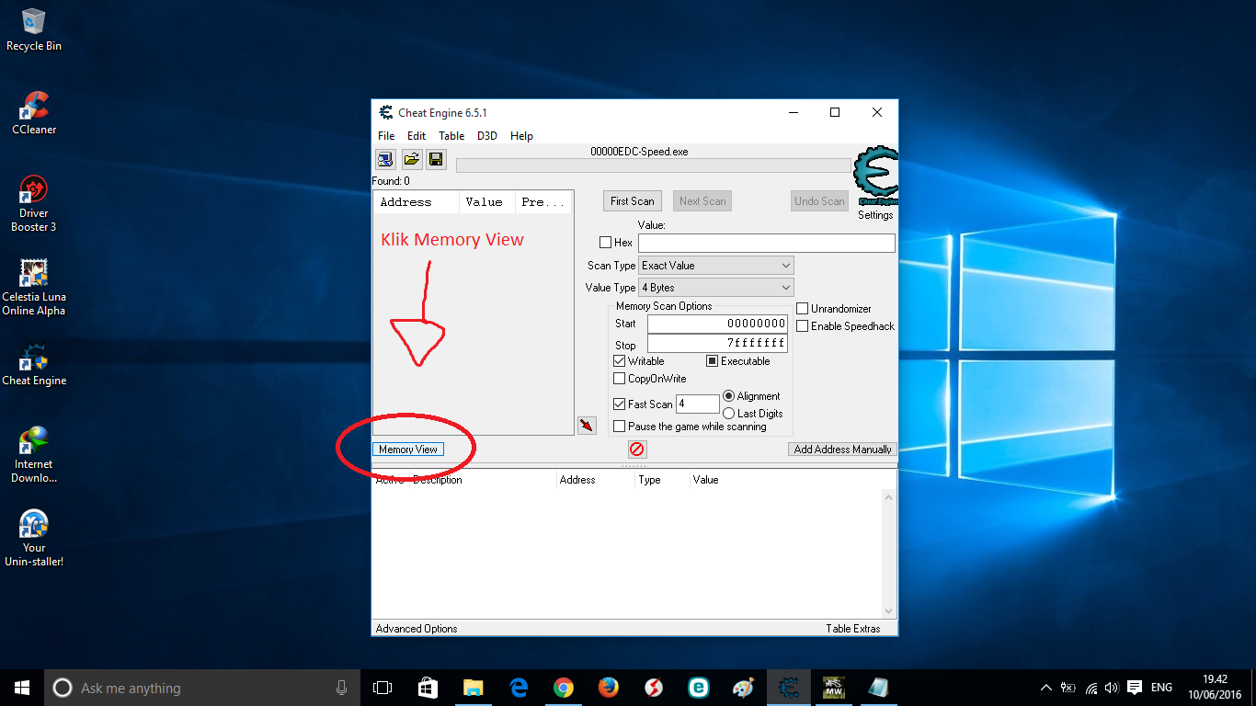Open the Action Center notification icon

click(1135, 688)
